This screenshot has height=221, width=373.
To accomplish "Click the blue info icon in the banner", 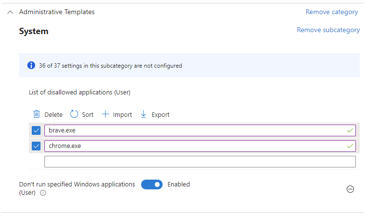I will click(x=31, y=65).
